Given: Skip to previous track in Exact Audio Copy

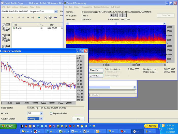Looking at the screenshot, I should (x=19, y=18).
